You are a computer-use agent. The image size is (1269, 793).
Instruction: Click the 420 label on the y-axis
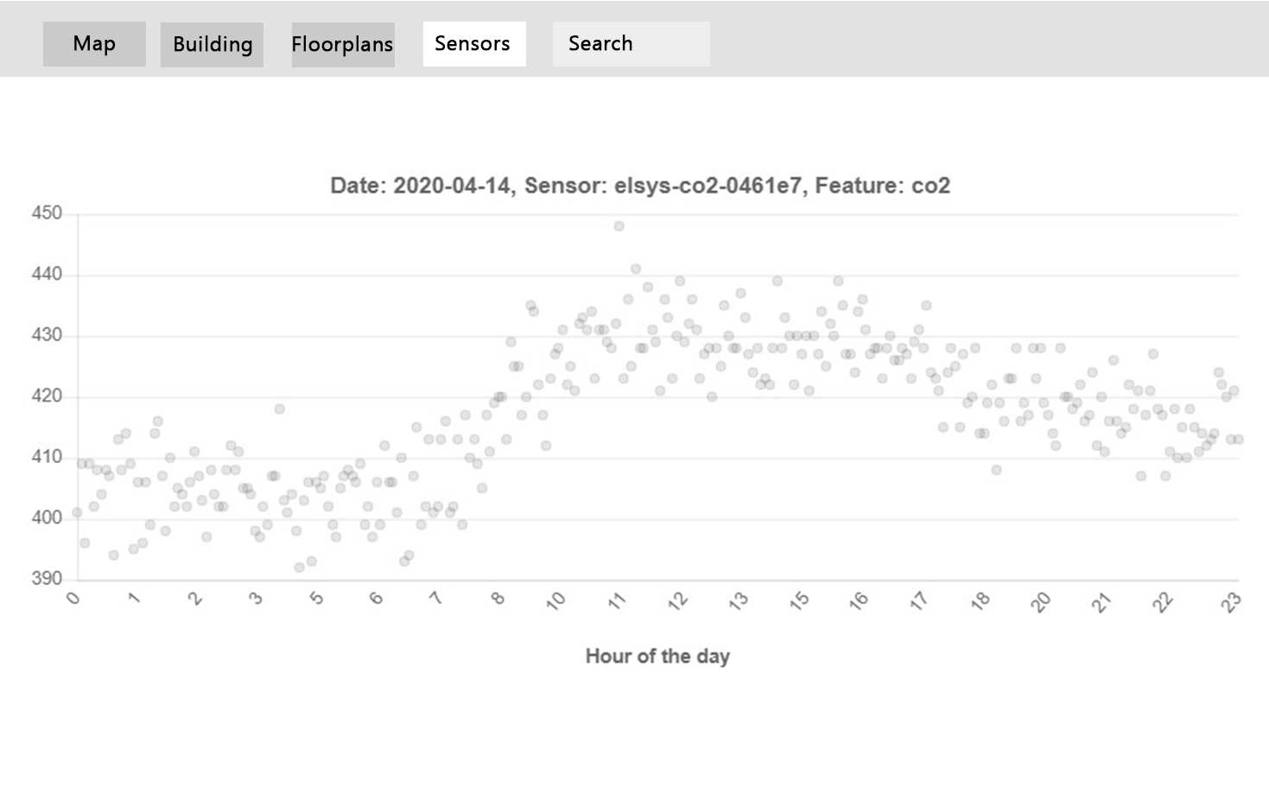coord(47,396)
